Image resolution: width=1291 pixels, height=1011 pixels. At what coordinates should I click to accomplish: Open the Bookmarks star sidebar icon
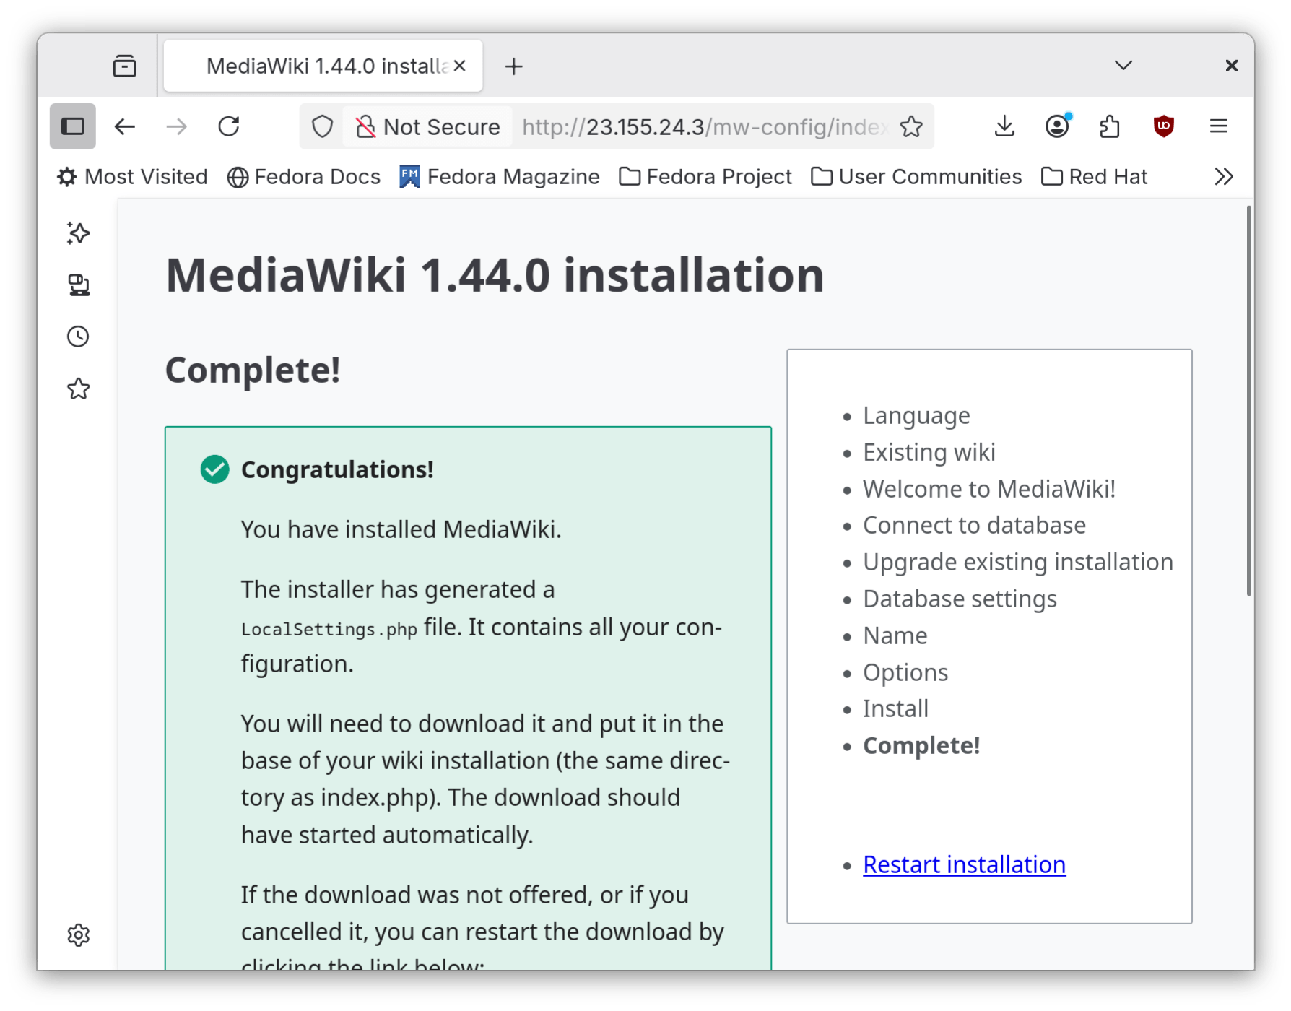(x=77, y=389)
